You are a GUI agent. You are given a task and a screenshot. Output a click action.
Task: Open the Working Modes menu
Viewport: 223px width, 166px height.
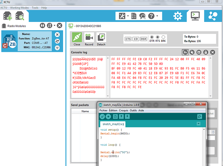(x=19, y=8)
